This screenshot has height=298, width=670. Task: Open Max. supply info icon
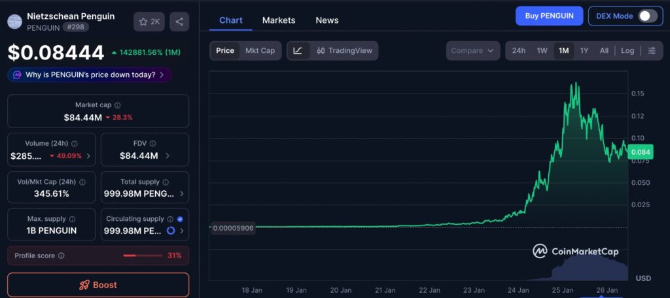click(72, 219)
